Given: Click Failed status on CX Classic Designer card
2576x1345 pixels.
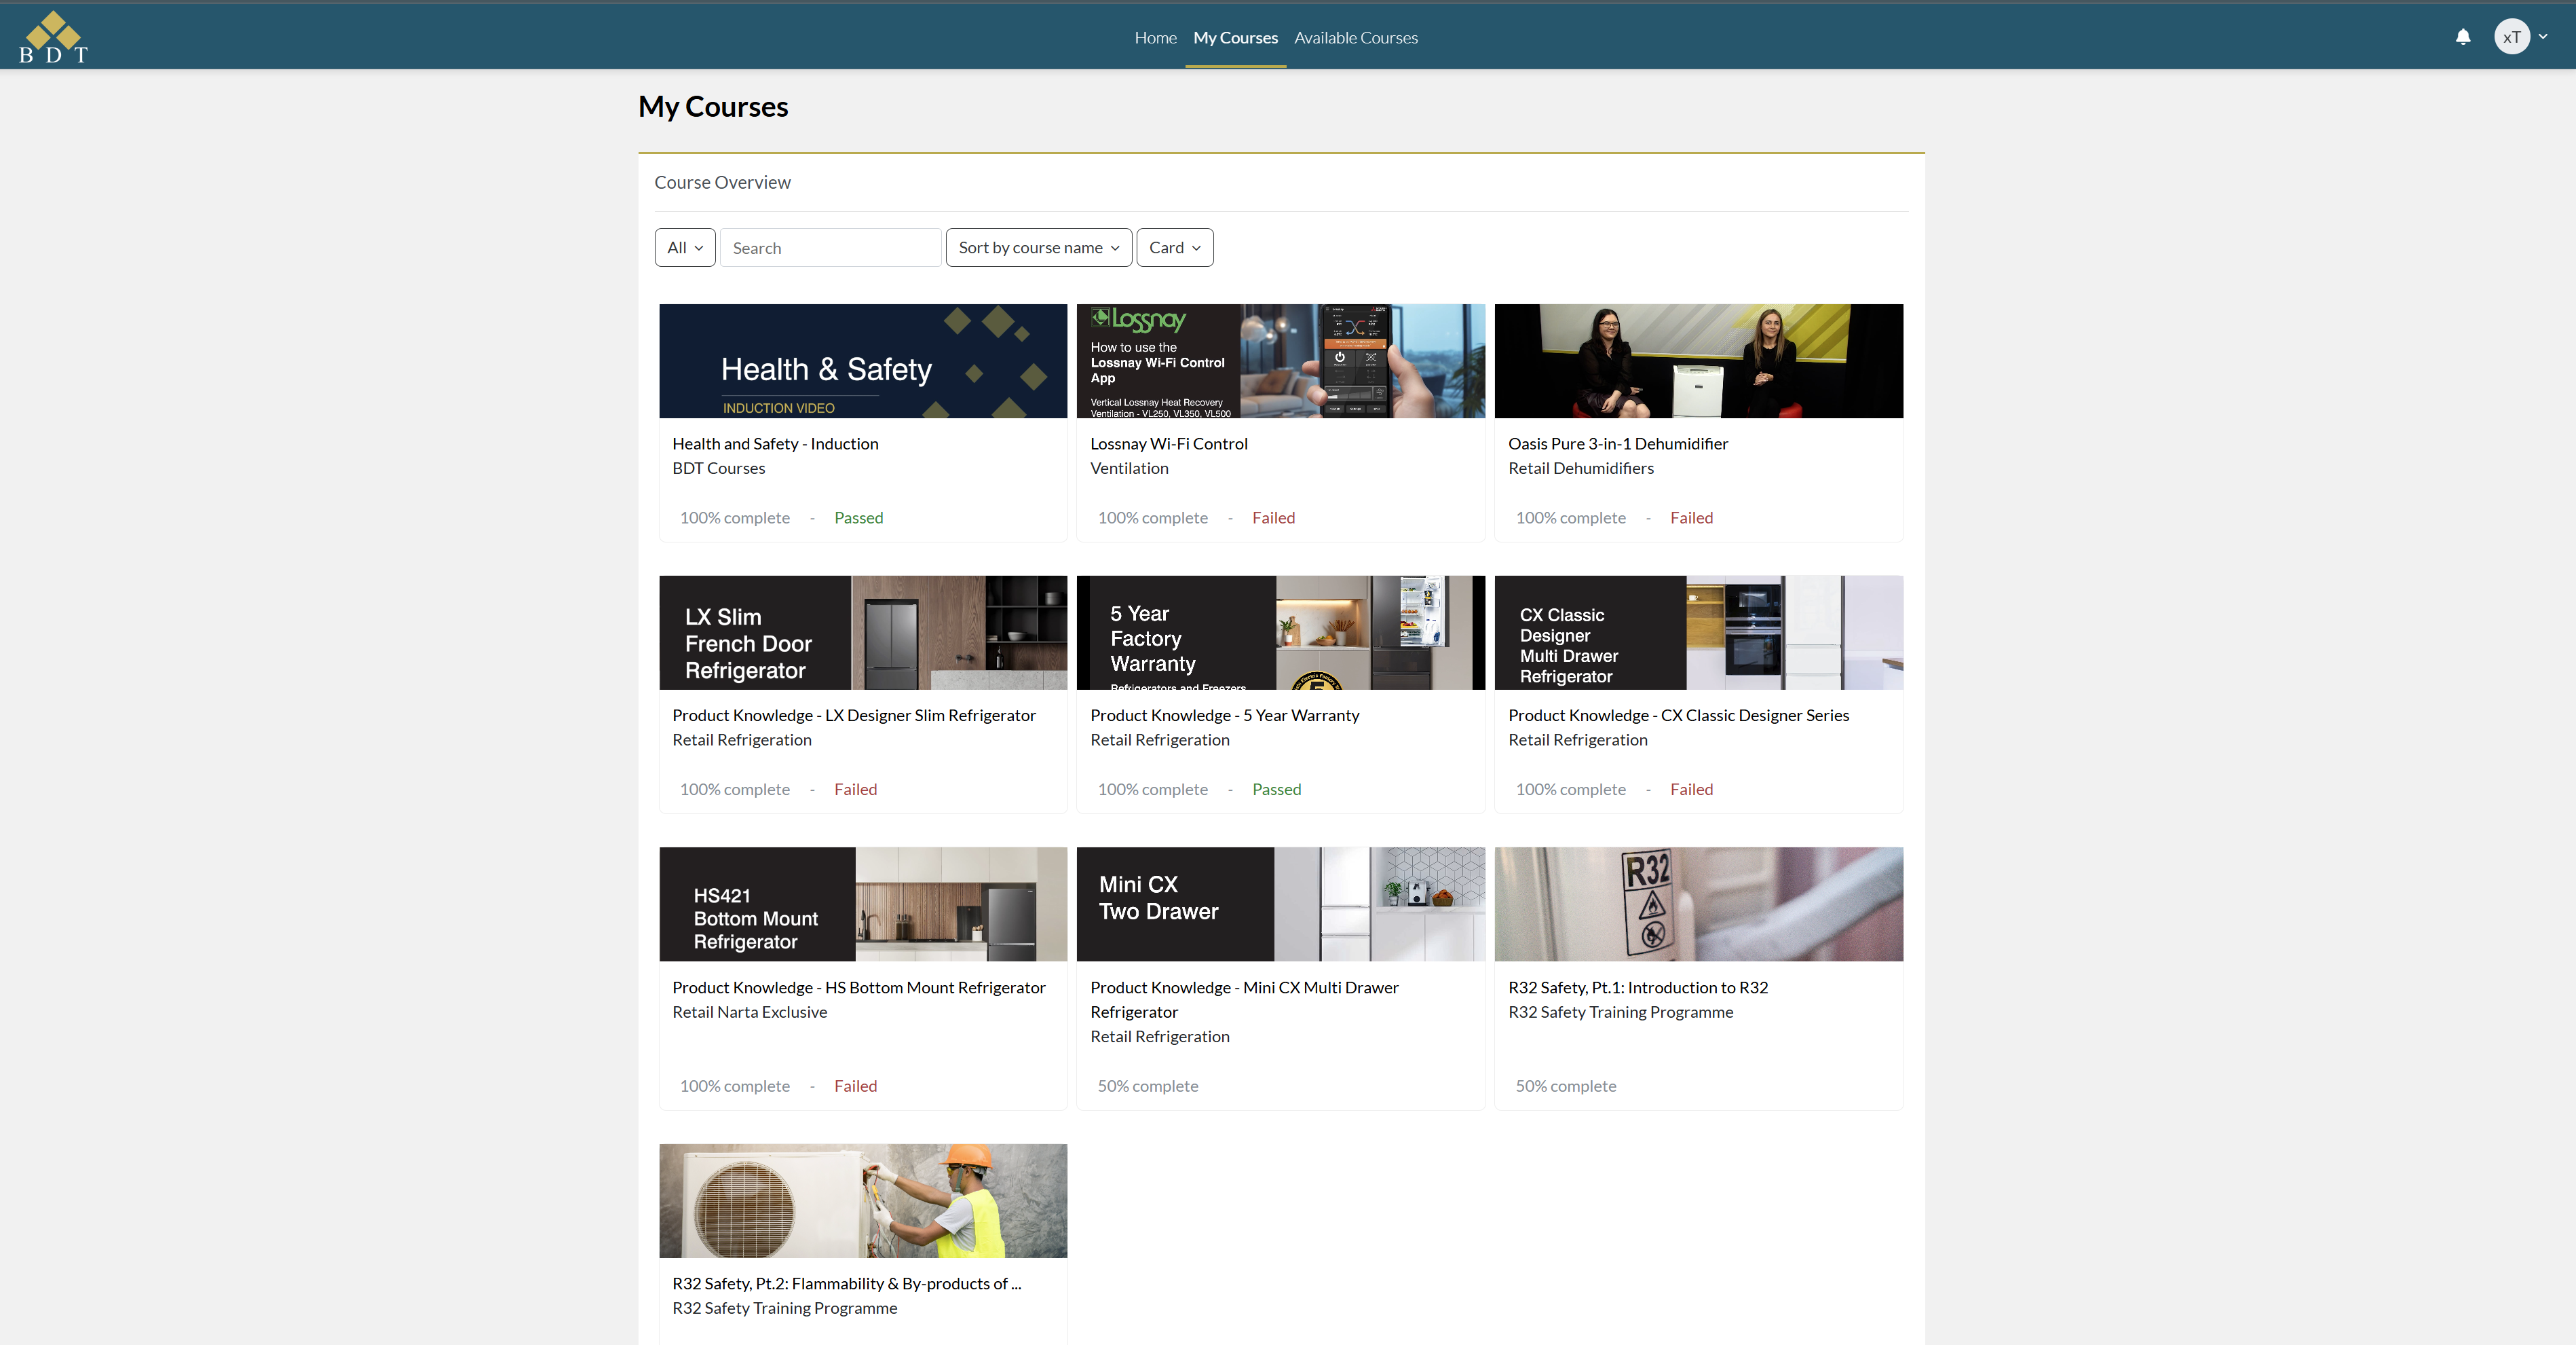Looking at the screenshot, I should point(1691,790).
